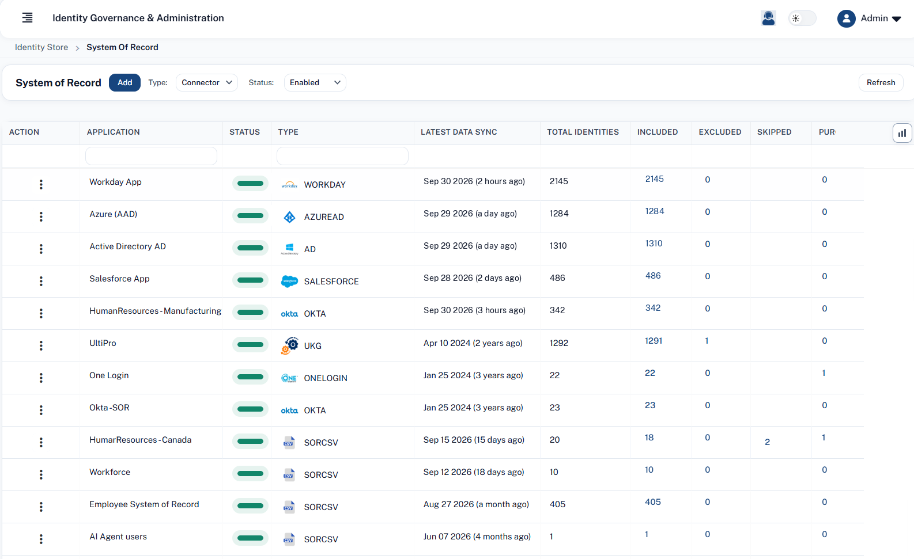The image size is (914, 559).
Task: Open included count 2145 for Workday App
Action: click(655, 179)
